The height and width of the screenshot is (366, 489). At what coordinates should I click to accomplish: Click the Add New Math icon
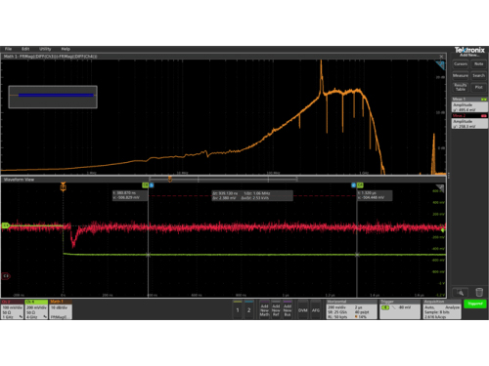pyautogui.click(x=264, y=309)
